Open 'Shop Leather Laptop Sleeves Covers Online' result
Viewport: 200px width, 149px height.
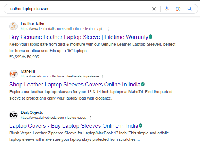pos(75,85)
